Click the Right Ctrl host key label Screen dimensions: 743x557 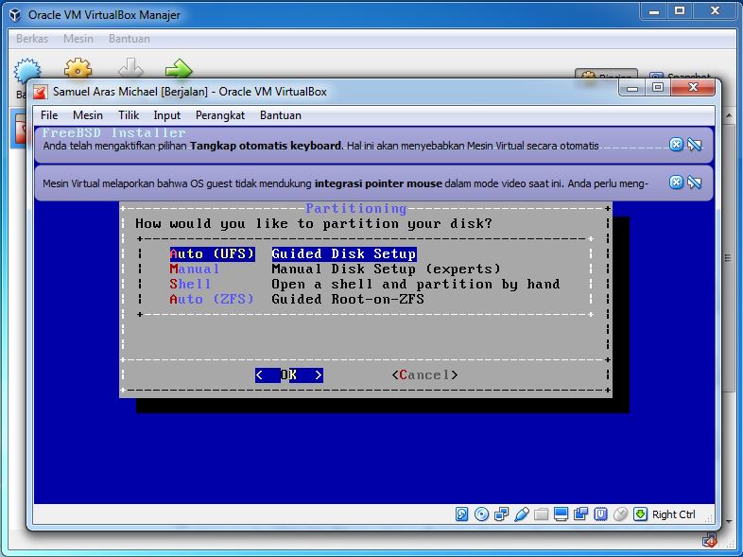(673, 514)
